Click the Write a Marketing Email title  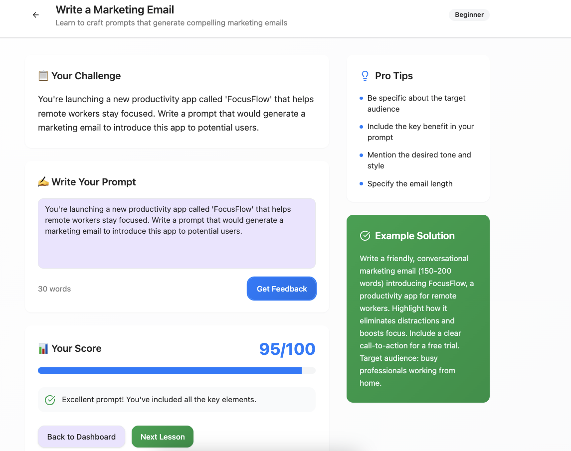[115, 9]
